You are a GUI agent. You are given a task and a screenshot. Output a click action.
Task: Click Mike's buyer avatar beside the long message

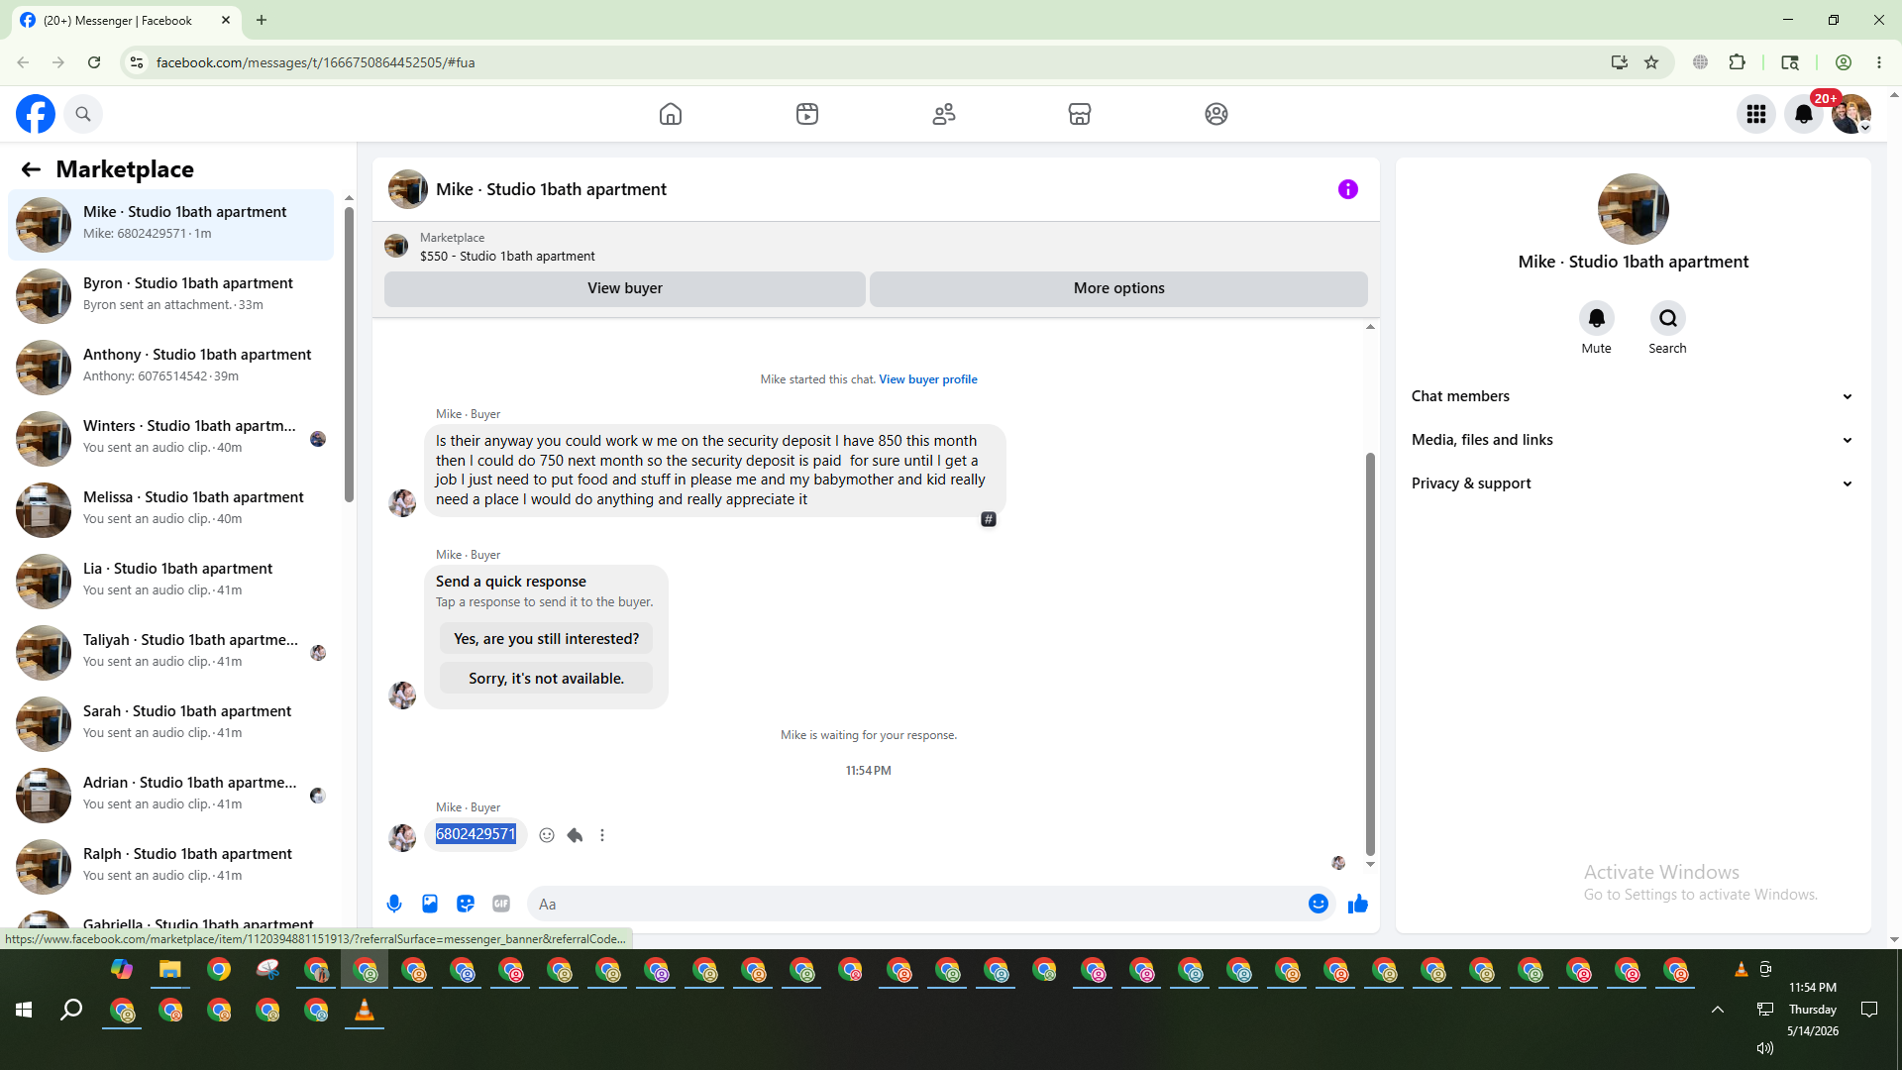402,503
